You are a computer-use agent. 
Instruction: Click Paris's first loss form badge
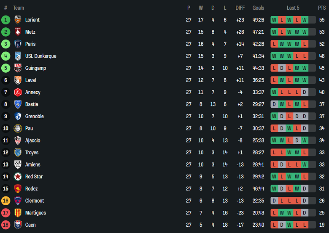(275, 44)
